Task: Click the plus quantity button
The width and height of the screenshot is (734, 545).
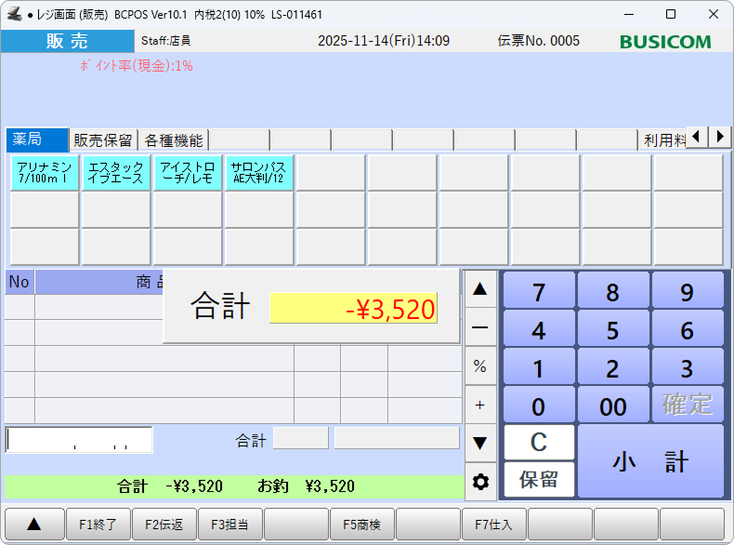Action: [480, 405]
